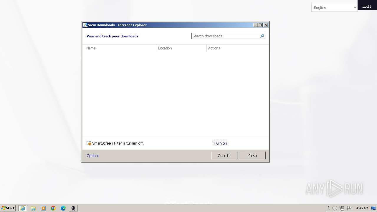Click the volume speaker tray icon
Image resolution: width=377 pixels, height=212 pixels.
pyautogui.click(x=335, y=208)
